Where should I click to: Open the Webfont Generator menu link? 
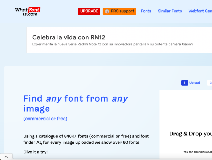[200, 11]
